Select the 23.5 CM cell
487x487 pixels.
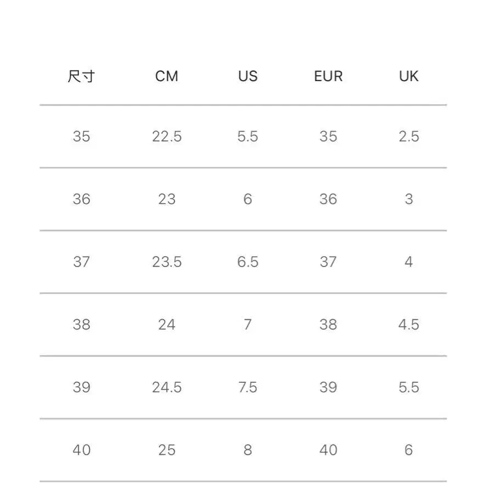[x=167, y=262]
